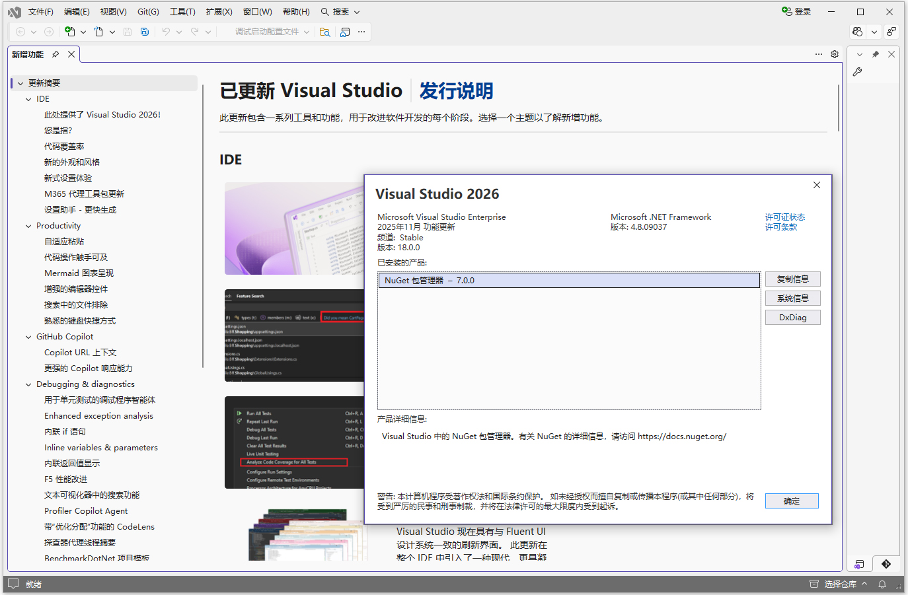Click the 搜索 magnifier in the menu bar

coord(324,11)
